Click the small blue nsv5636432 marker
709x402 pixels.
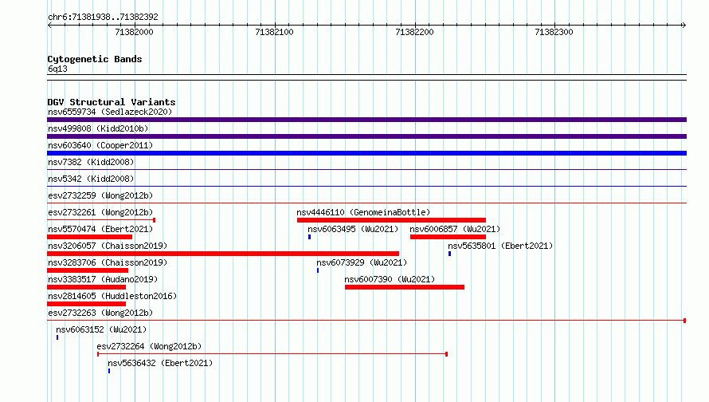click(x=109, y=371)
